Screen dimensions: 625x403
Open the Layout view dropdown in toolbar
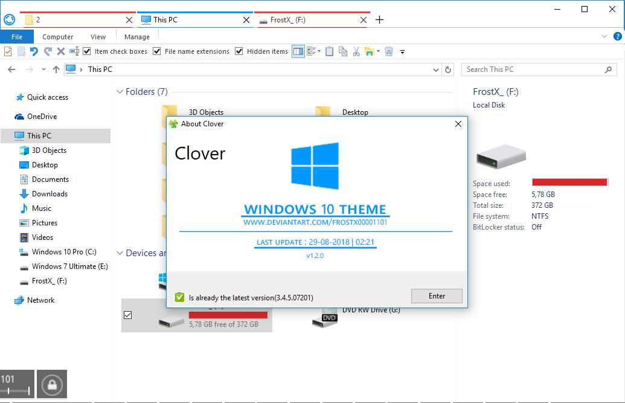pos(319,51)
